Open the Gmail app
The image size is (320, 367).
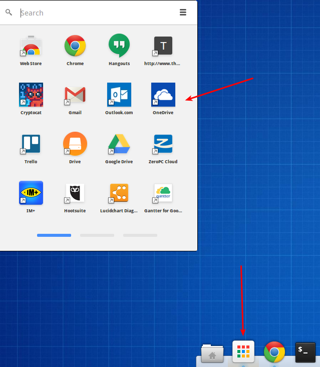pos(75,95)
